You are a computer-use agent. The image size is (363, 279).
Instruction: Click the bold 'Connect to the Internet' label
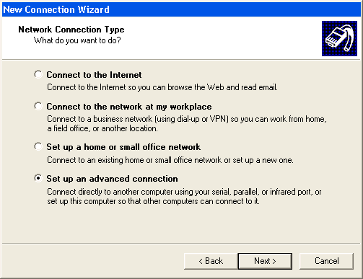(94, 75)
